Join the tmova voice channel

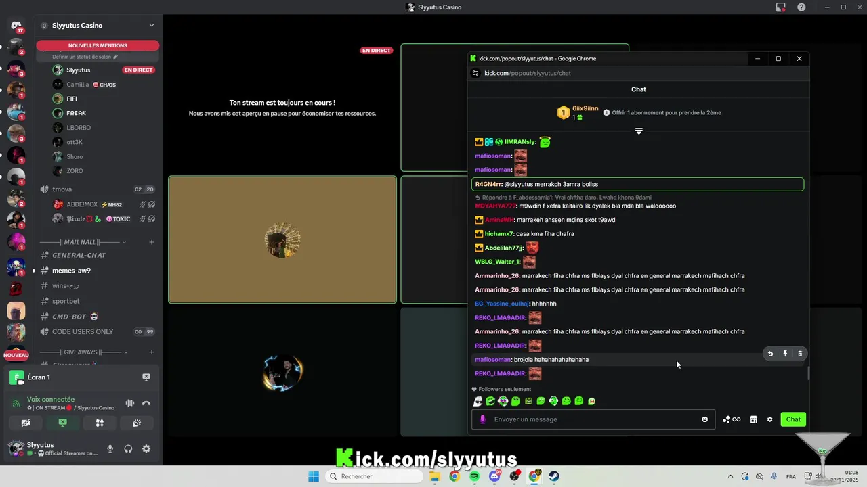(98, 189)
